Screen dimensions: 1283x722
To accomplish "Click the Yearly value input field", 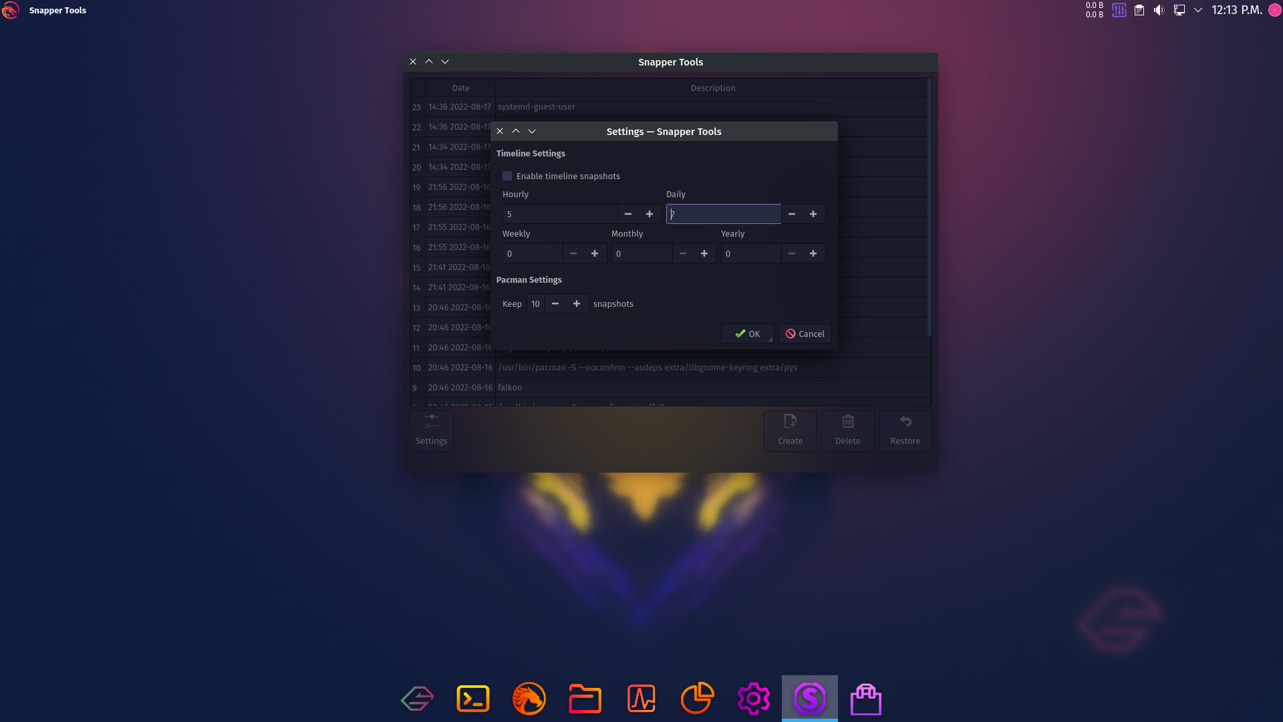I will pyautogui.click(x=751, y=253).
